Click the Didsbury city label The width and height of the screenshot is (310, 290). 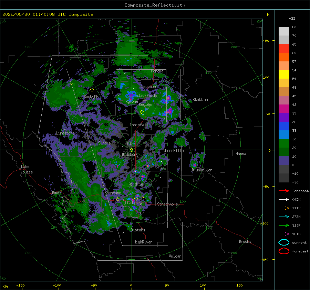[130, 154]
